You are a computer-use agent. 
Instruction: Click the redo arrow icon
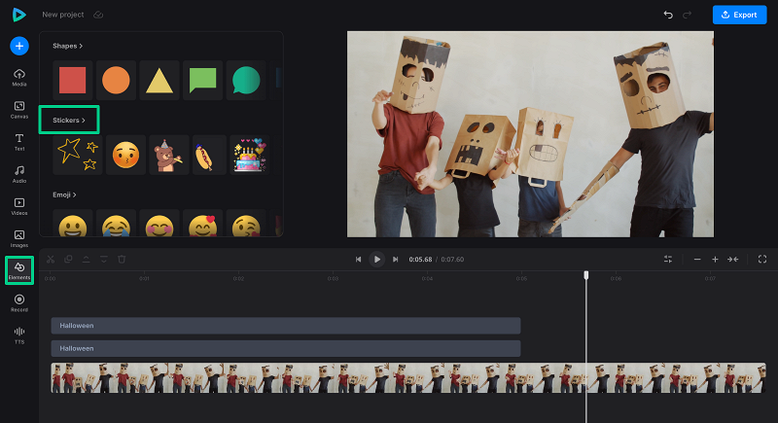coord(687,15)
